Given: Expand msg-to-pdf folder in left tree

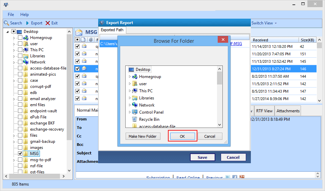Looking at the screenshot, I should click(14, 160).
